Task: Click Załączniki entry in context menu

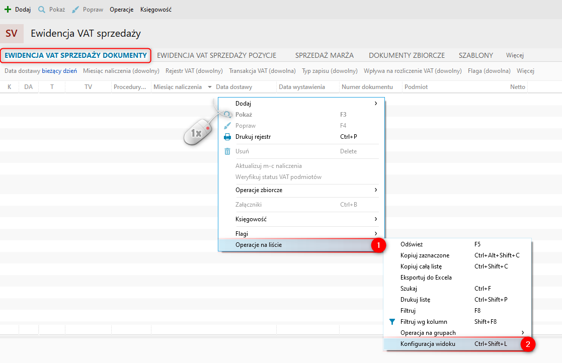Action: pos(301,205)
